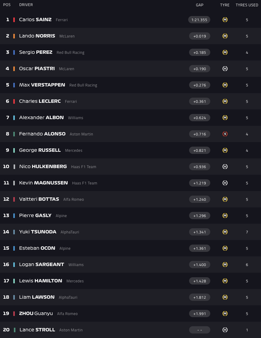Viewport: 261px width, 338px height.
Task: Click the Ferrari red team color bar beside Sainz
Action: pos(14,20)
